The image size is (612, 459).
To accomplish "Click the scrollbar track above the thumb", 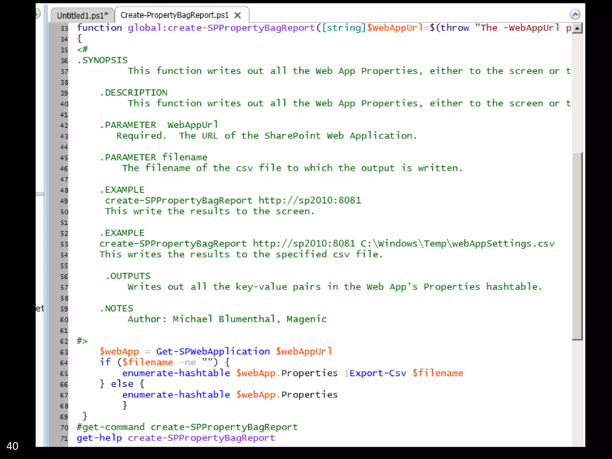I will tap(577, 90).
